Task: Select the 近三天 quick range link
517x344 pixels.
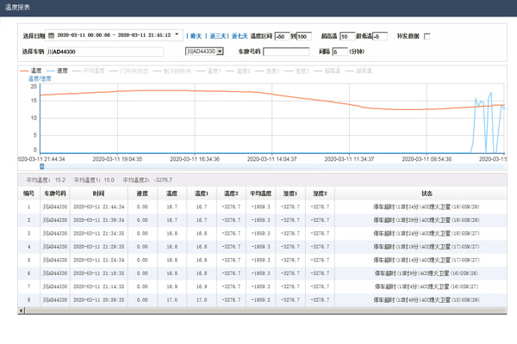Action: 217,36
